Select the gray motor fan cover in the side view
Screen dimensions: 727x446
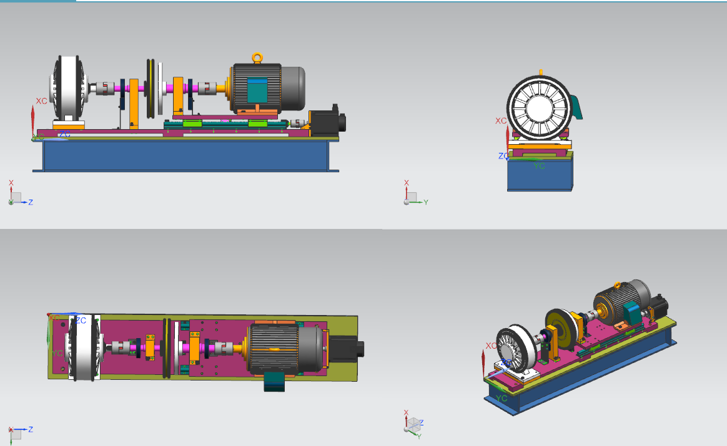293,89
